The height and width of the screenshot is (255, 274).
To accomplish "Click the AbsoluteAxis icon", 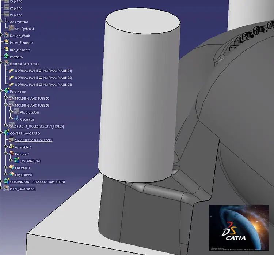I will pyautogui.click(x=16, y=111).
